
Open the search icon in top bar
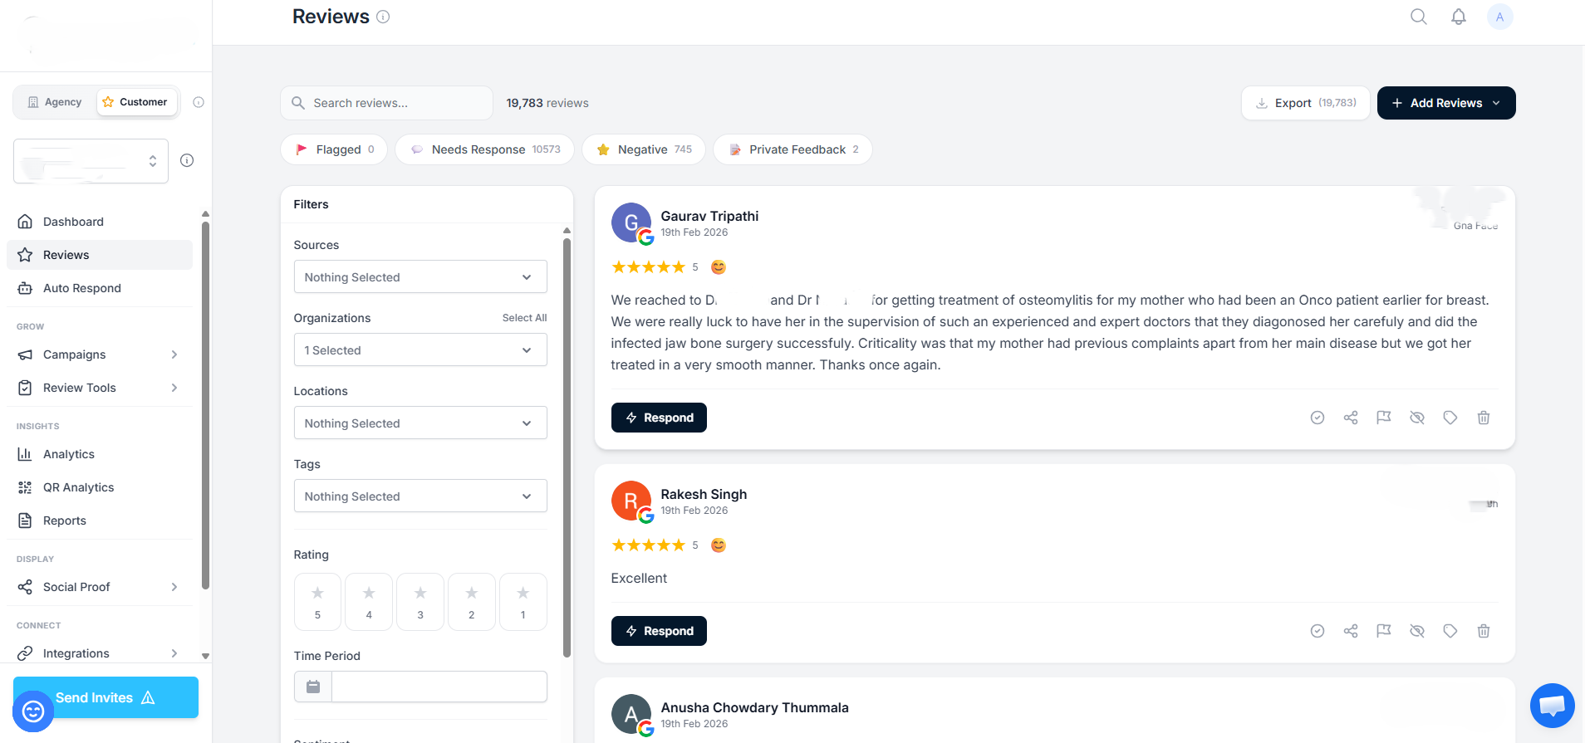click(1418, 17)
